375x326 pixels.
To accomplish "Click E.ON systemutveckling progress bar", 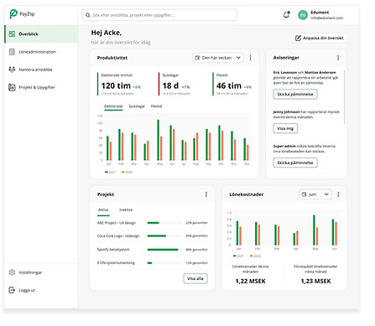I will [x=164, y=263].
